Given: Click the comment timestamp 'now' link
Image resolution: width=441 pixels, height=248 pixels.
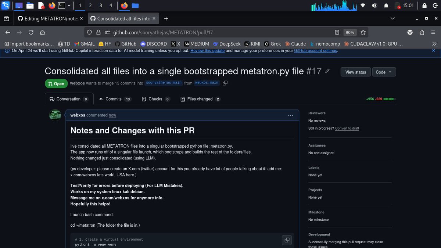Looking at the screenshot, I should click(112, 115).
